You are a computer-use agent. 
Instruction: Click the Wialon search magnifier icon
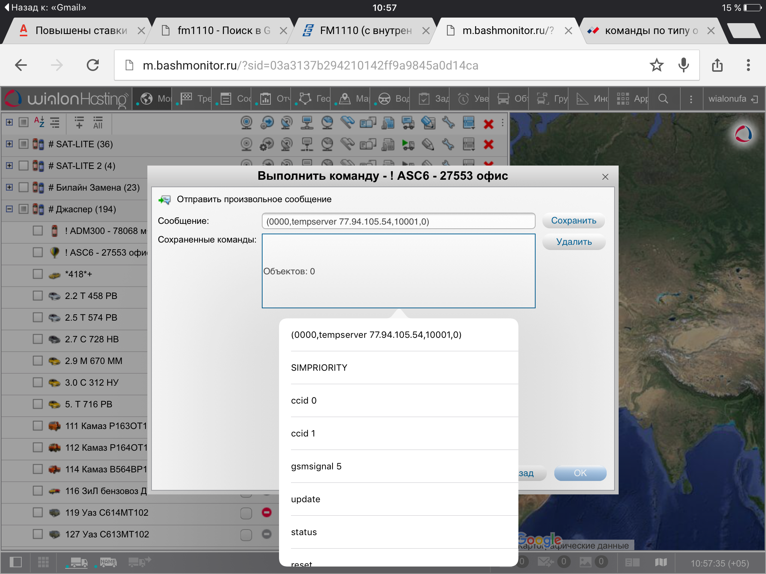coord(663,99)
